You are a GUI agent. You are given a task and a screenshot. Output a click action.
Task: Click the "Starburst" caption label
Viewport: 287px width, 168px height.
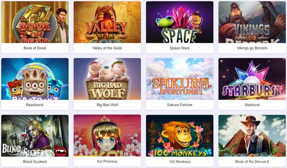(x=252, y=105)
